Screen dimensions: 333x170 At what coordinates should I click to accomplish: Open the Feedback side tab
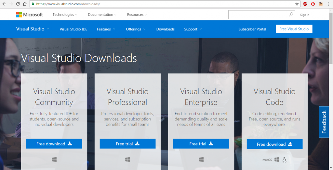point(324,122)
